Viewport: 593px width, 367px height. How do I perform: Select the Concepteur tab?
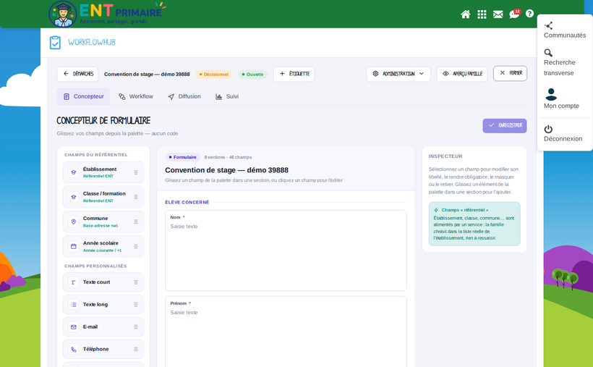coord(83,96)
